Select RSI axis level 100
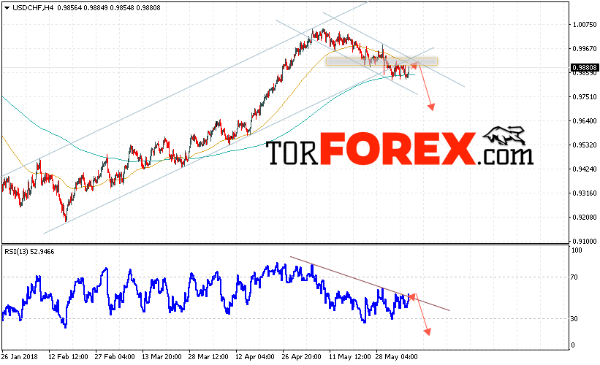 [x=577, y=250]
